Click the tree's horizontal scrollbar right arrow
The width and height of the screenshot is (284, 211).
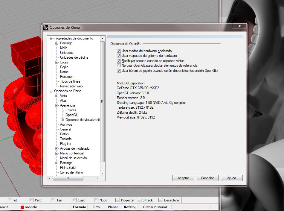coord(97,178)
